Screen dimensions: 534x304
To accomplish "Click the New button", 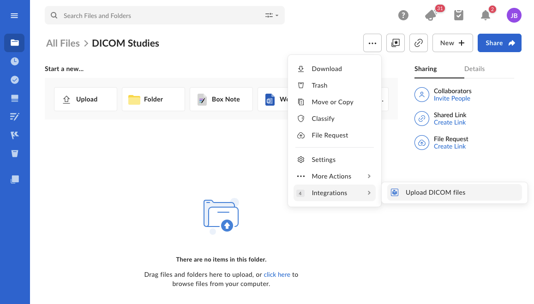I will [452, 43].
